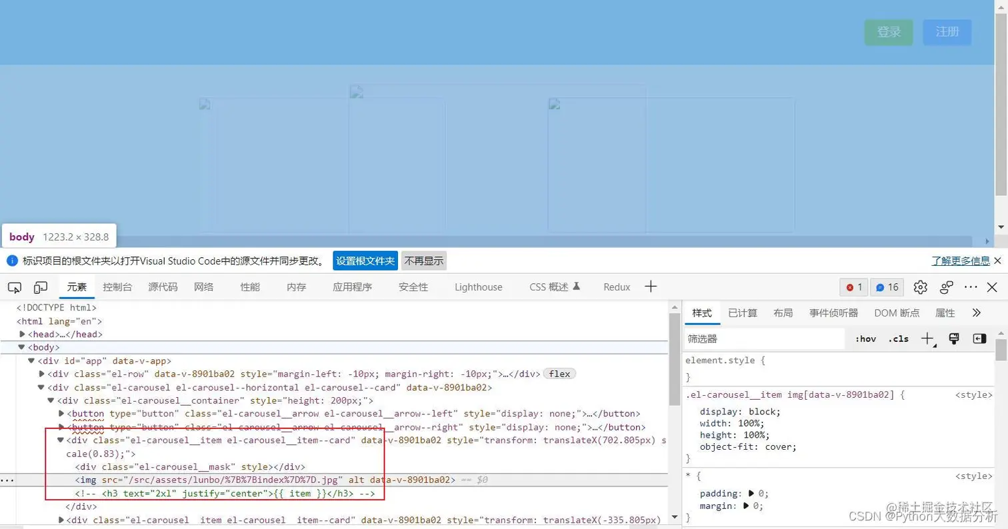Viewport: 1008px width, 529px height.
Task: Toggle rendering emulation brush icon in styles
Action: pos(954,338)
